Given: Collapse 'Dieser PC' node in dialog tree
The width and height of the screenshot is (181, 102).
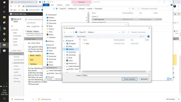Looking at the screenshot, I should 64,41.
